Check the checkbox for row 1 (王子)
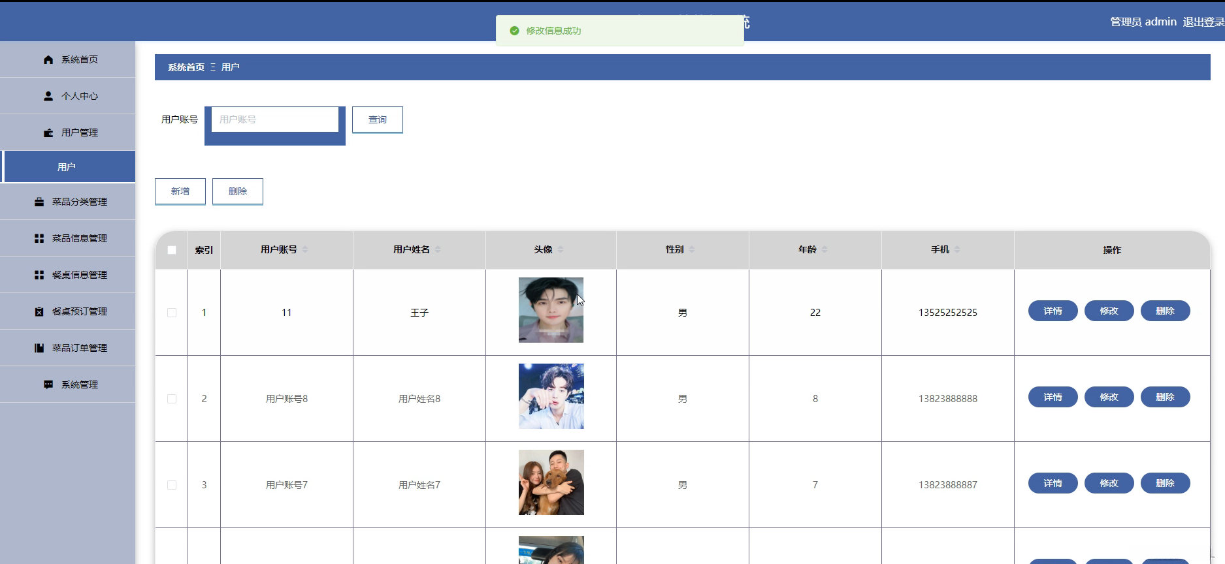 click(x=172, y=313)
